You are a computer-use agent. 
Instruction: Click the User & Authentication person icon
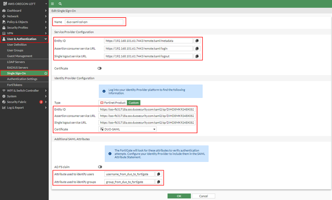click(4, 39)
